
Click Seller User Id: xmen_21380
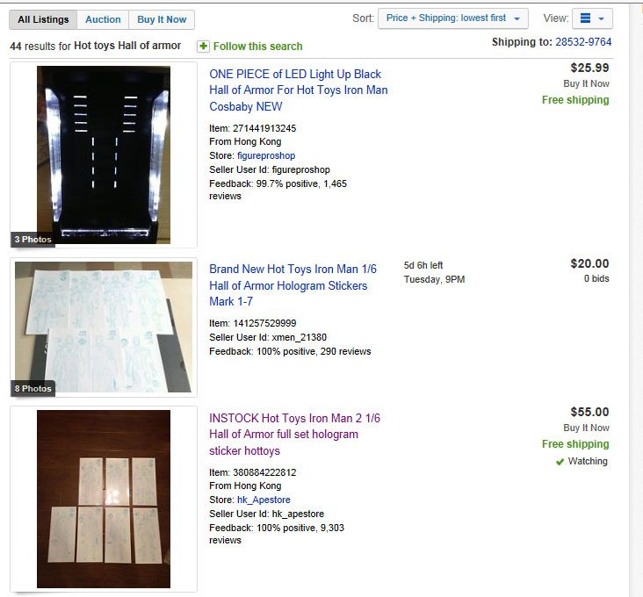tap(268, 337)
